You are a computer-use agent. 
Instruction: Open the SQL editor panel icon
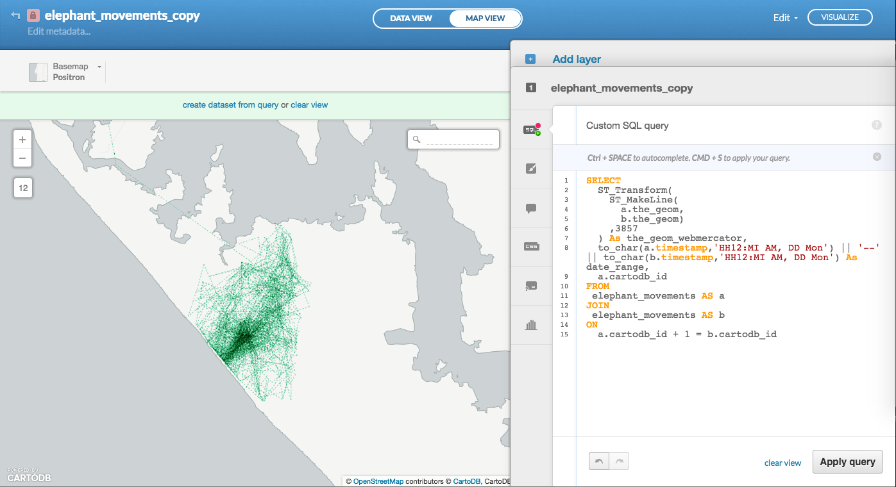tap(531, 130)
